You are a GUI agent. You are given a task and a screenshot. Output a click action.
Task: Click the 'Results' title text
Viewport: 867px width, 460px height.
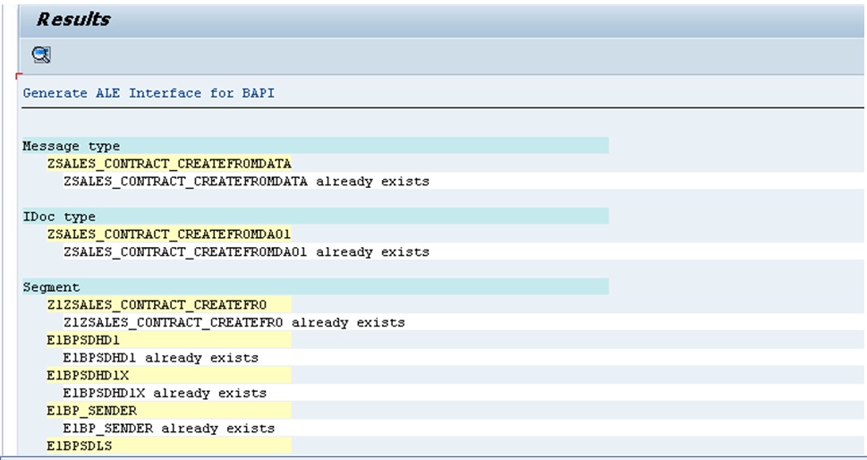coord(73,20)
